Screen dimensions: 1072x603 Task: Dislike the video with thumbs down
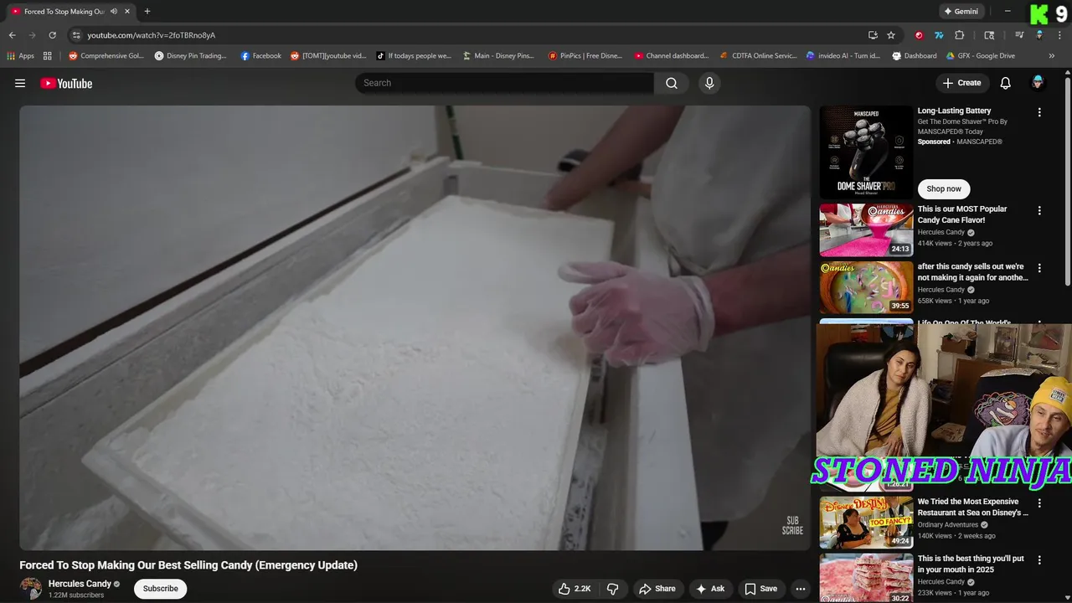tap(612, 589)
